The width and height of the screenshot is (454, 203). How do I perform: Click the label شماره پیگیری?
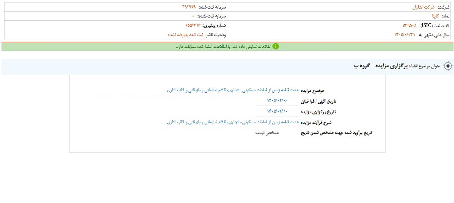click(215, 25)
